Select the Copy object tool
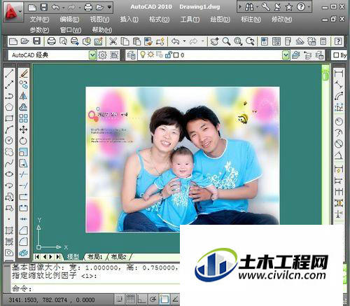The width and height of the screenshot is (350, 306). [x=24, y=85]
